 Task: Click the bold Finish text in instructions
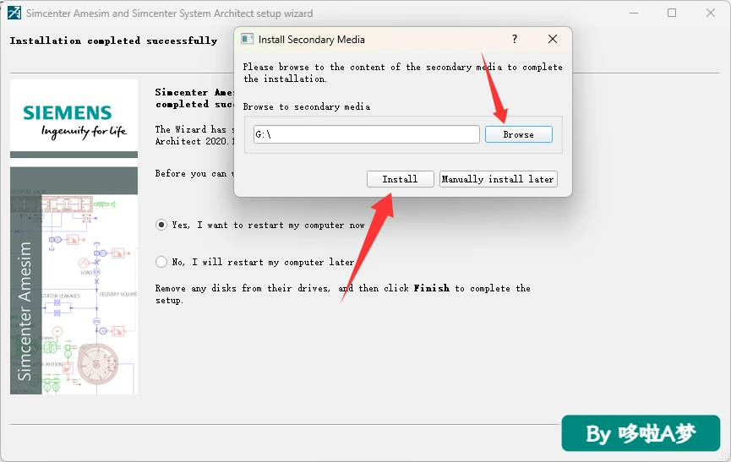tap(432, 288)
